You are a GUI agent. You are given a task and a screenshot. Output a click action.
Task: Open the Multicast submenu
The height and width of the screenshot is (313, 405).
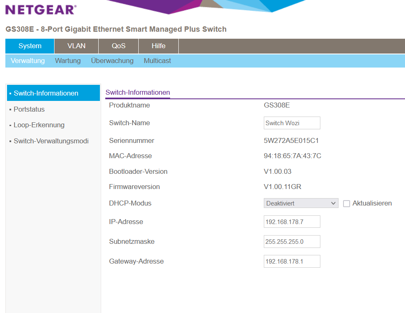[157, 61]
